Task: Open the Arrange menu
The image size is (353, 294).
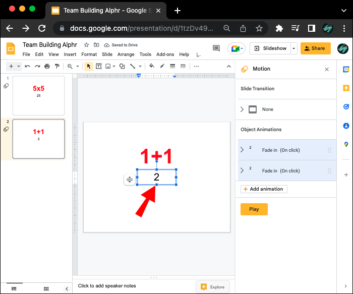Action: pyautogui.click(x=126, y=54)
